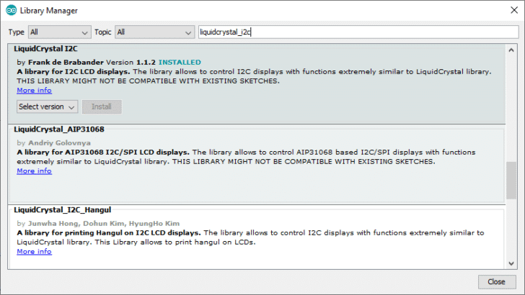Open More info link under LiquidCrystal_AIP31068
Screen dimensions: 525x295
(34, 171)
